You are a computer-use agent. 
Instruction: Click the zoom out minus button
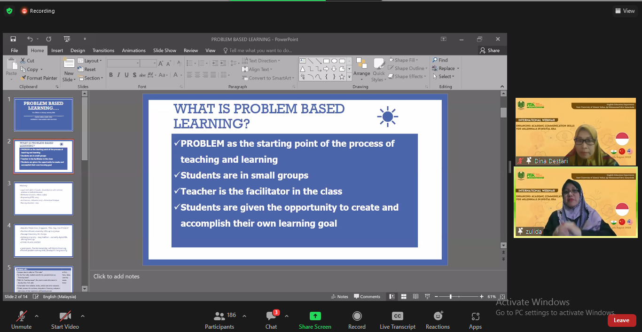pos(435,297)
